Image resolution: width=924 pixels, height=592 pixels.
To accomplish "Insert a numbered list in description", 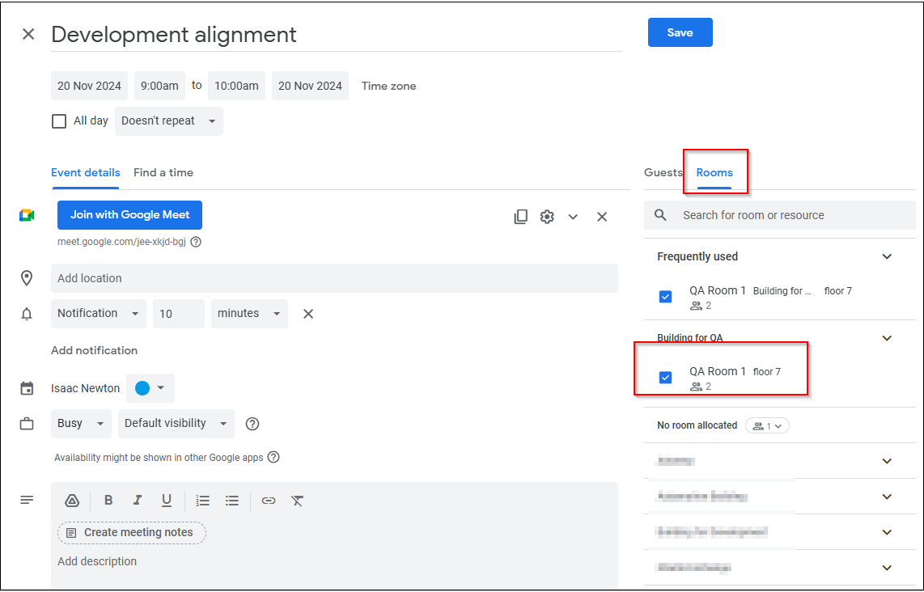I will [203, 501].
